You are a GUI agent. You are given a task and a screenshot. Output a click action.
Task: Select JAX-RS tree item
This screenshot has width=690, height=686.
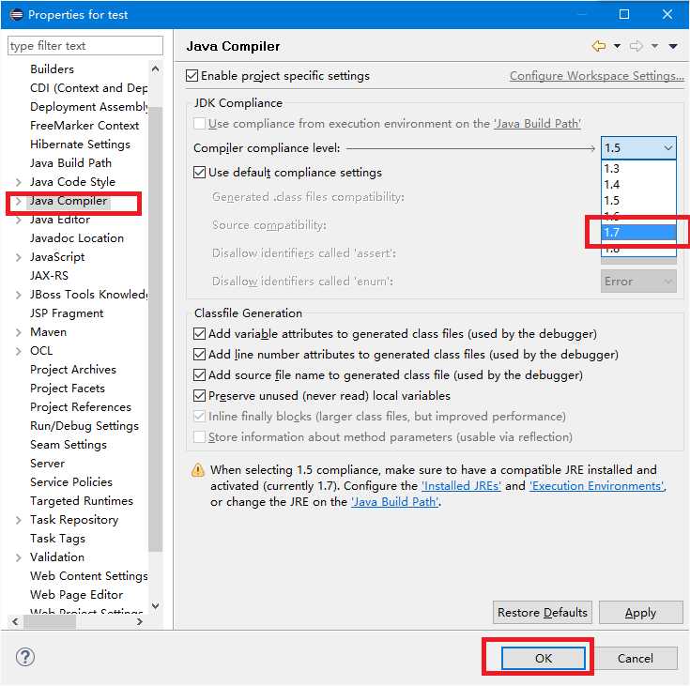click(49, 276)
